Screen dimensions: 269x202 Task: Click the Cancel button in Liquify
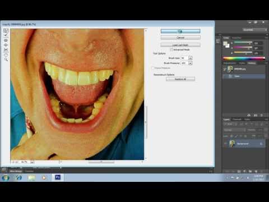pyautogui.click(x=180, y=38)
